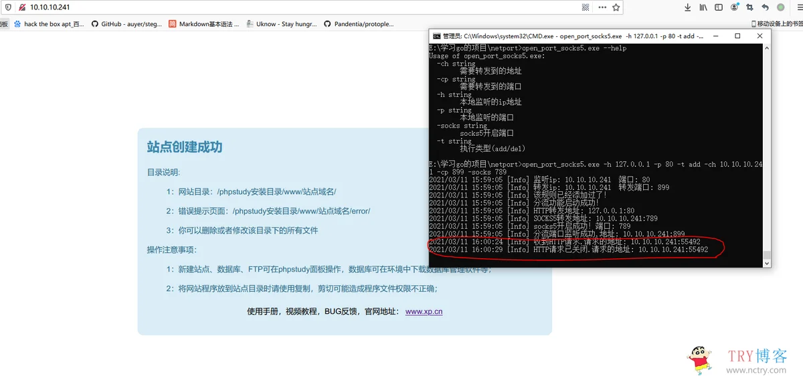Click the green circle extension icon
The height and width of the screenshot is (376, 803).
coord(780,7)
